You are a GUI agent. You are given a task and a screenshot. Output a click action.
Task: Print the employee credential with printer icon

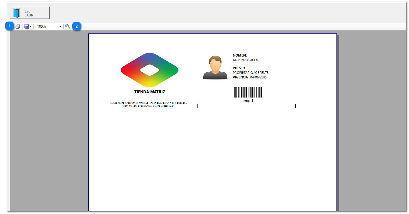[x=18, y=26]
